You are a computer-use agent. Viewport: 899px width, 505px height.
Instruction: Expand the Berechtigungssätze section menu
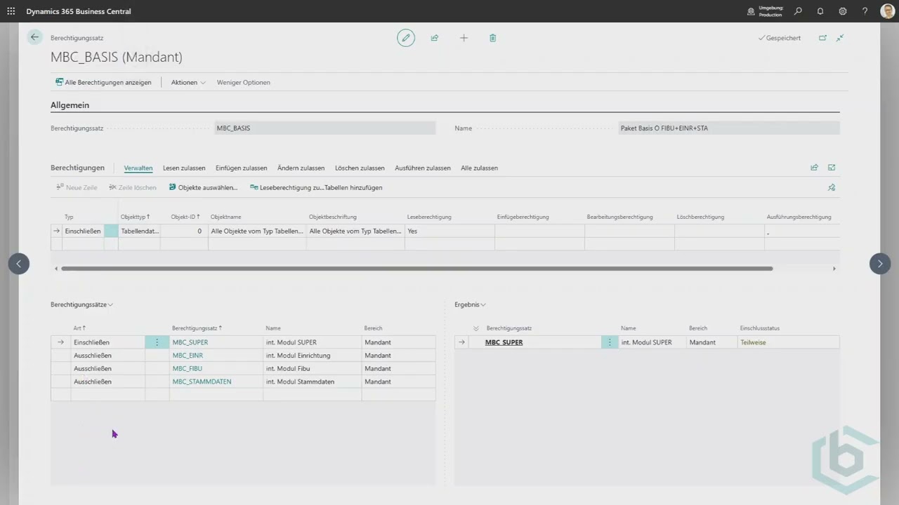(81, 304)
